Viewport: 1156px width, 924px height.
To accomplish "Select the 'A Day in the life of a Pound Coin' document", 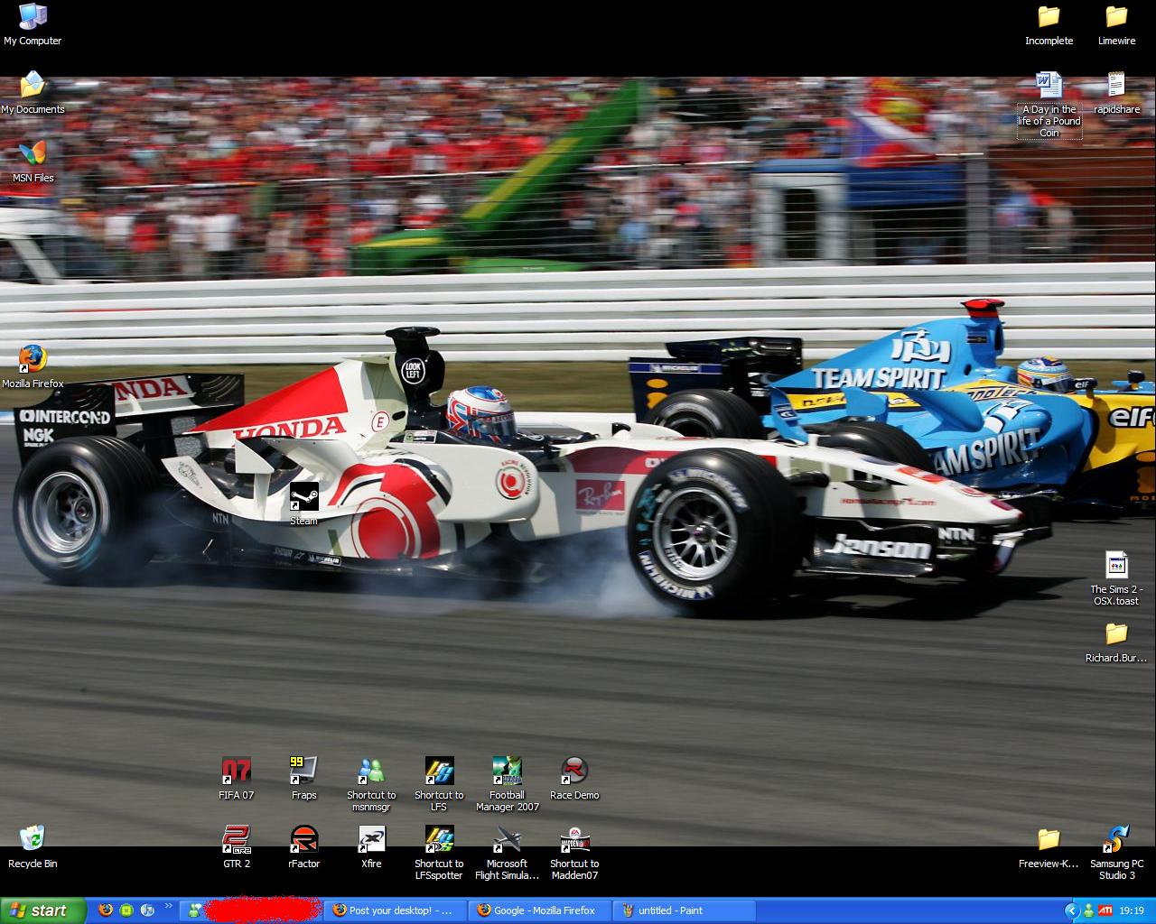I will pos(1049,105).
